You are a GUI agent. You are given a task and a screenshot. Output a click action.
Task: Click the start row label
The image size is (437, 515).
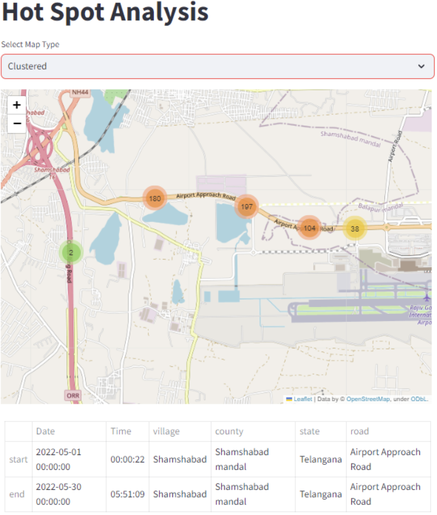click(x=18, y=459)
